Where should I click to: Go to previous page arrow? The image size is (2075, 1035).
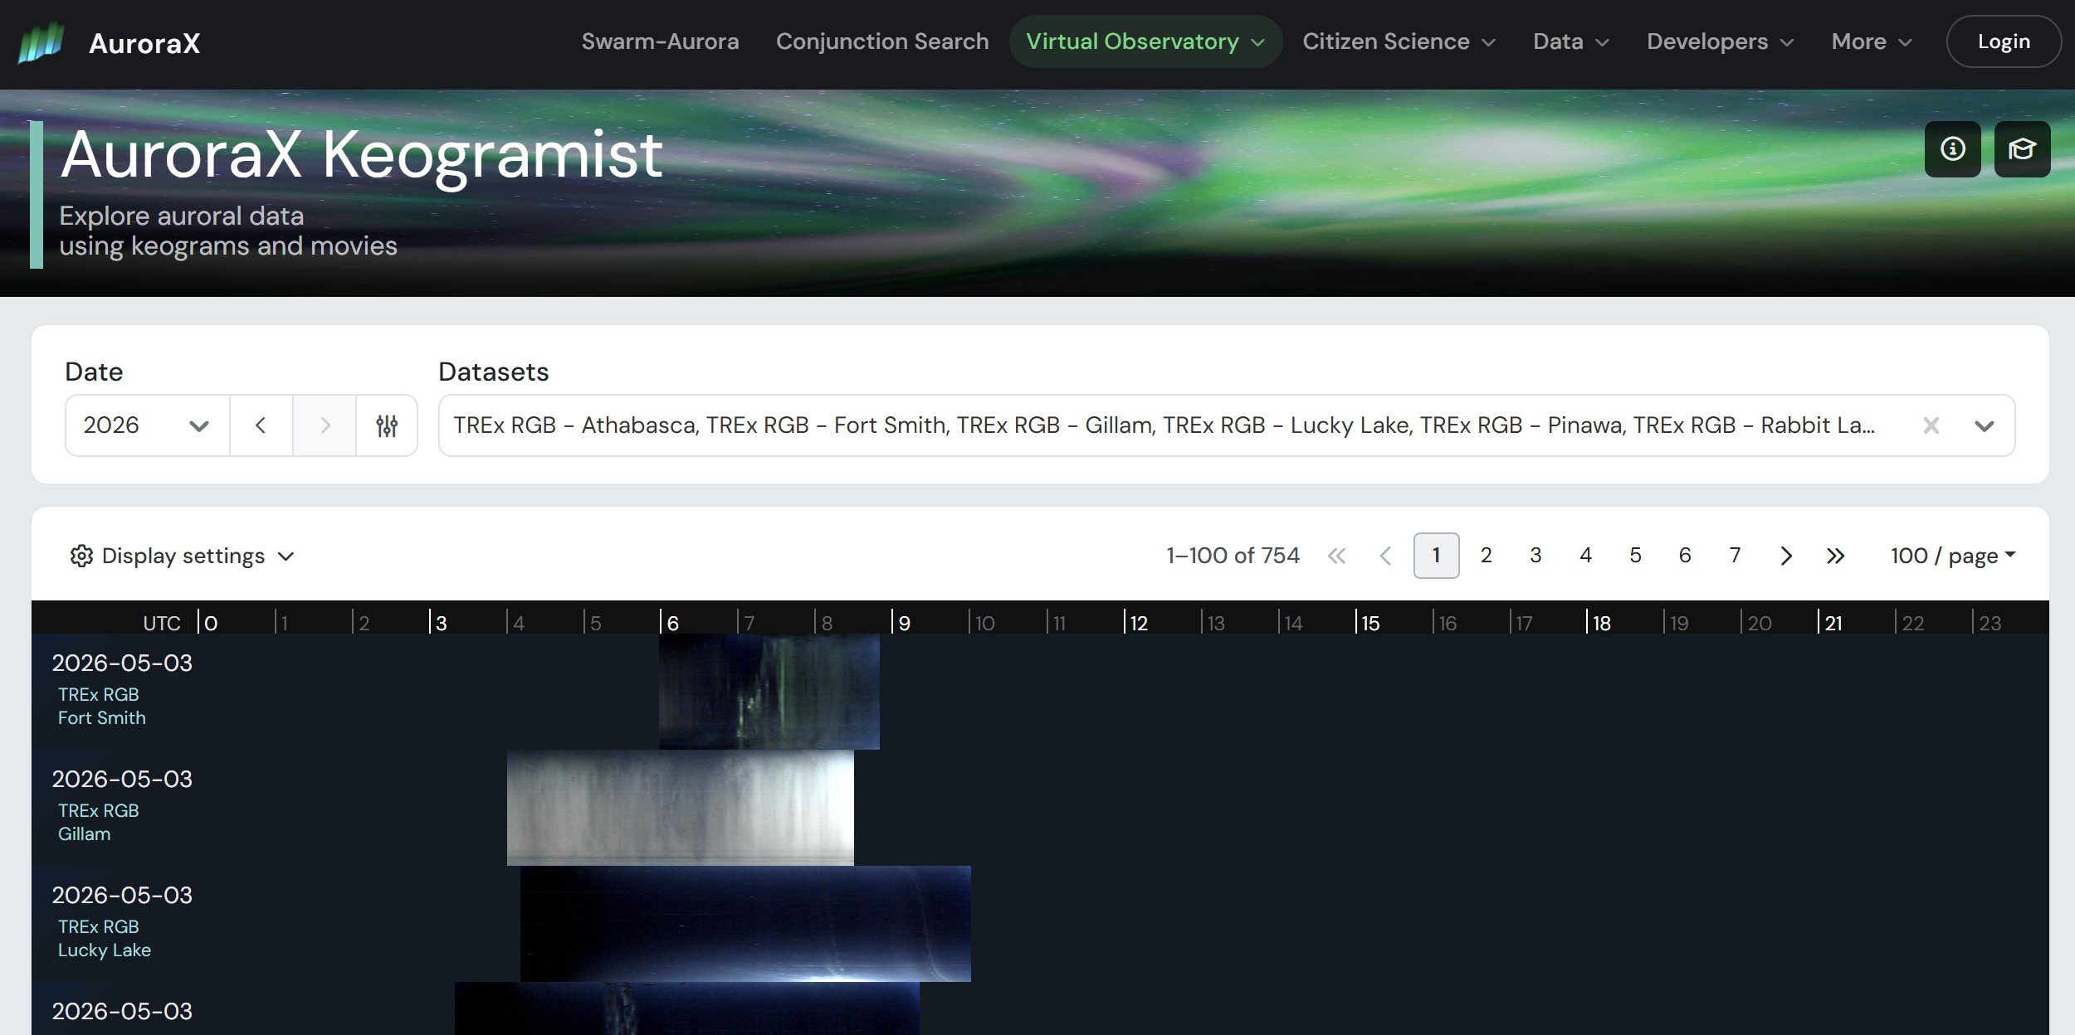coord(1385,556)
